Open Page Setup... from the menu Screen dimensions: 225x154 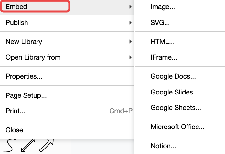coord(26,95)
